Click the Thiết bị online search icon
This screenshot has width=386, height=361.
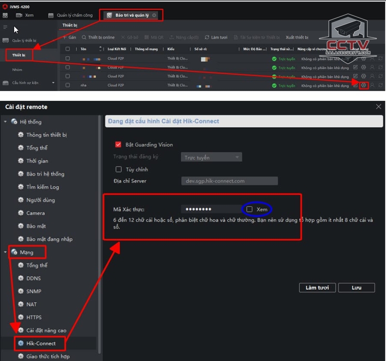pyautogui.click(x=84, y=37)
